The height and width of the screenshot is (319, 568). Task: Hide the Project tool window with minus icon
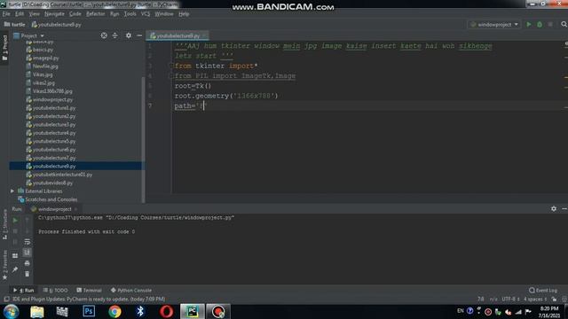point(139,35)
